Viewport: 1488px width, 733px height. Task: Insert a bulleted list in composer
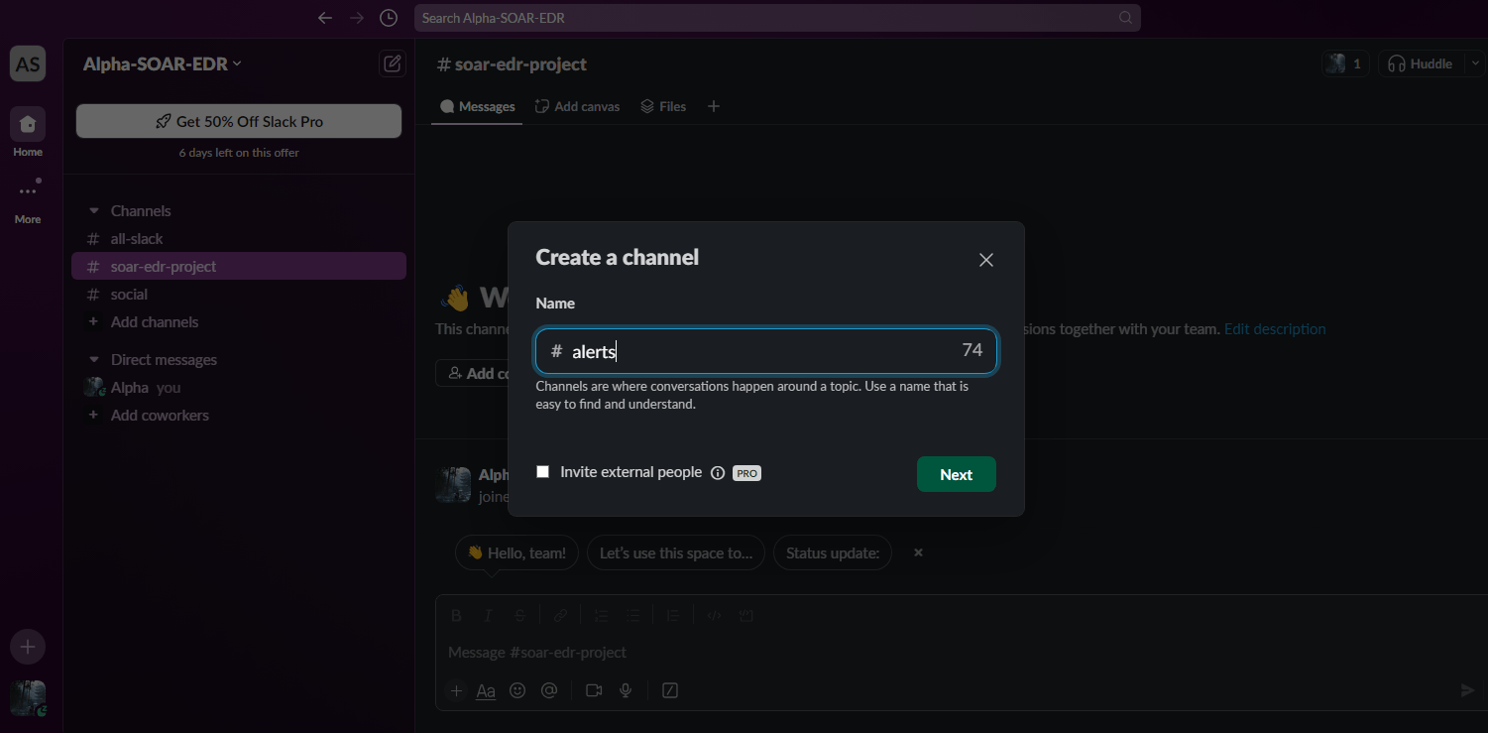pos(632,616)
